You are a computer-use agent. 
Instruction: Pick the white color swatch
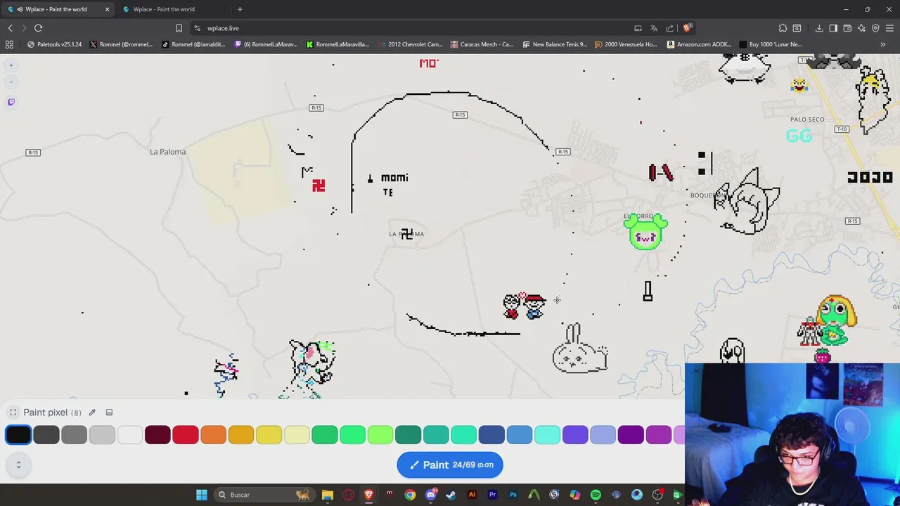tap(130, 435)
